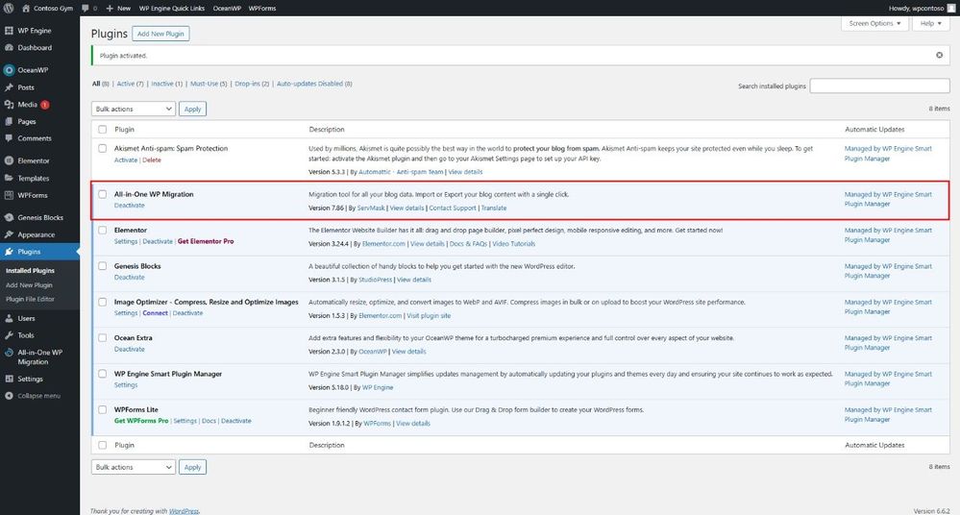
Task: Click the Tools wrench icon
Action: tap(9, 335)
